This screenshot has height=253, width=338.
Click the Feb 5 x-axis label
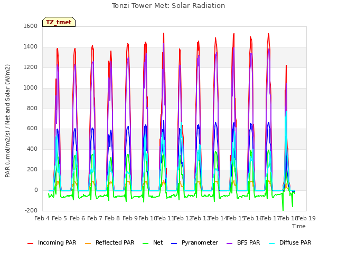[x=60, y=218]
